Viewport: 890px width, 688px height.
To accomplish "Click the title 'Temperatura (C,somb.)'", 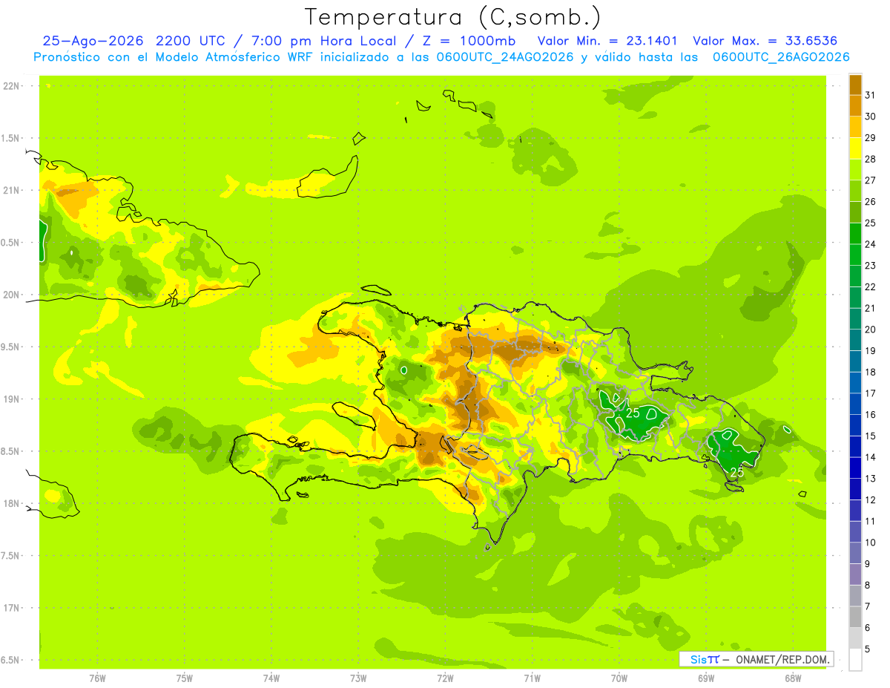I will pyautogui.click(x=452, y=18).
